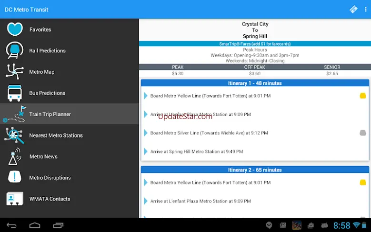The image size is (371, 232).
Task: Tap the Android back navigation button
Action: [x=11, y=225]
